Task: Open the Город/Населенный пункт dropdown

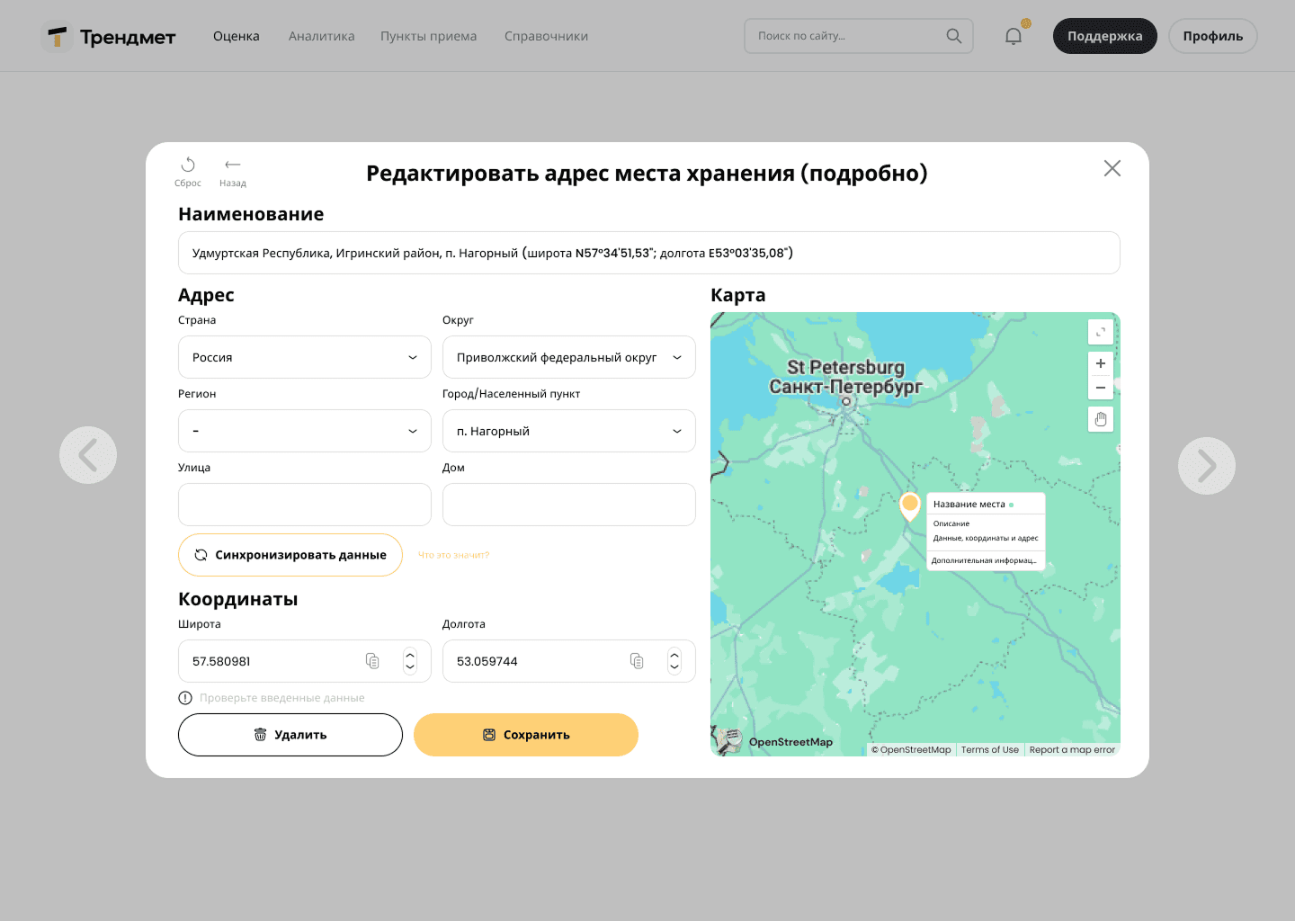Action: coord(569,431)
